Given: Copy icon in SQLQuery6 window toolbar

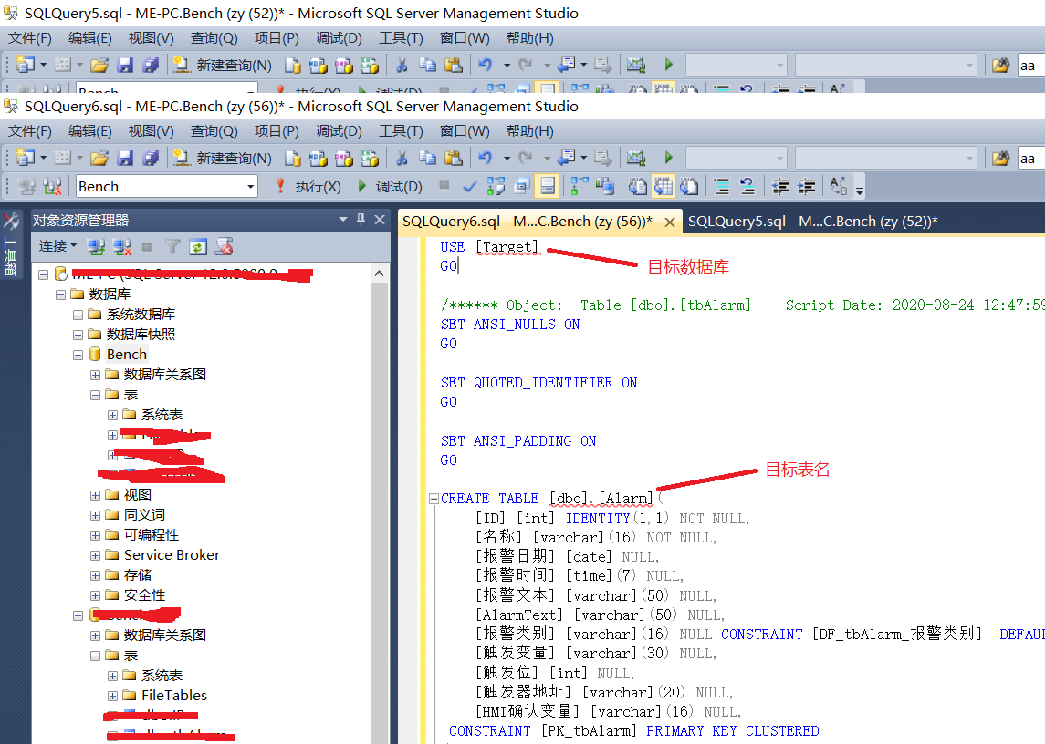Looking at the screenshot, I should (427, 158).
